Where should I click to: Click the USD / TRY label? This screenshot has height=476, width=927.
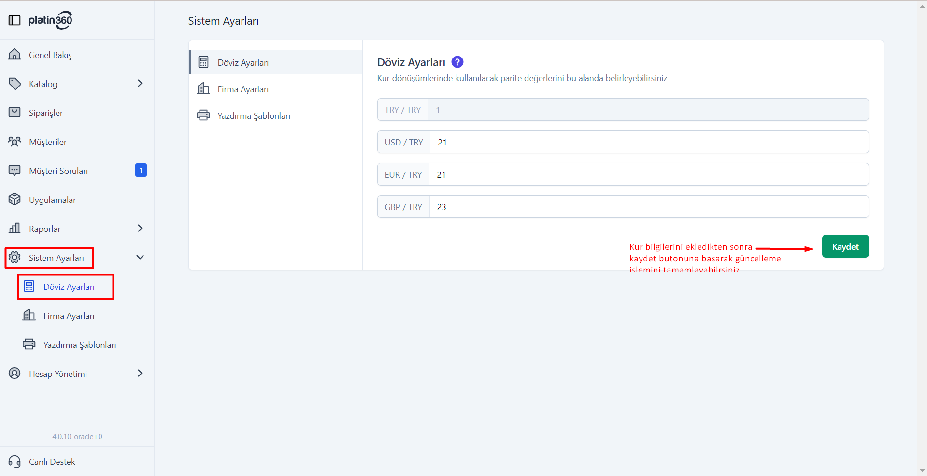[x=404, y=142]
